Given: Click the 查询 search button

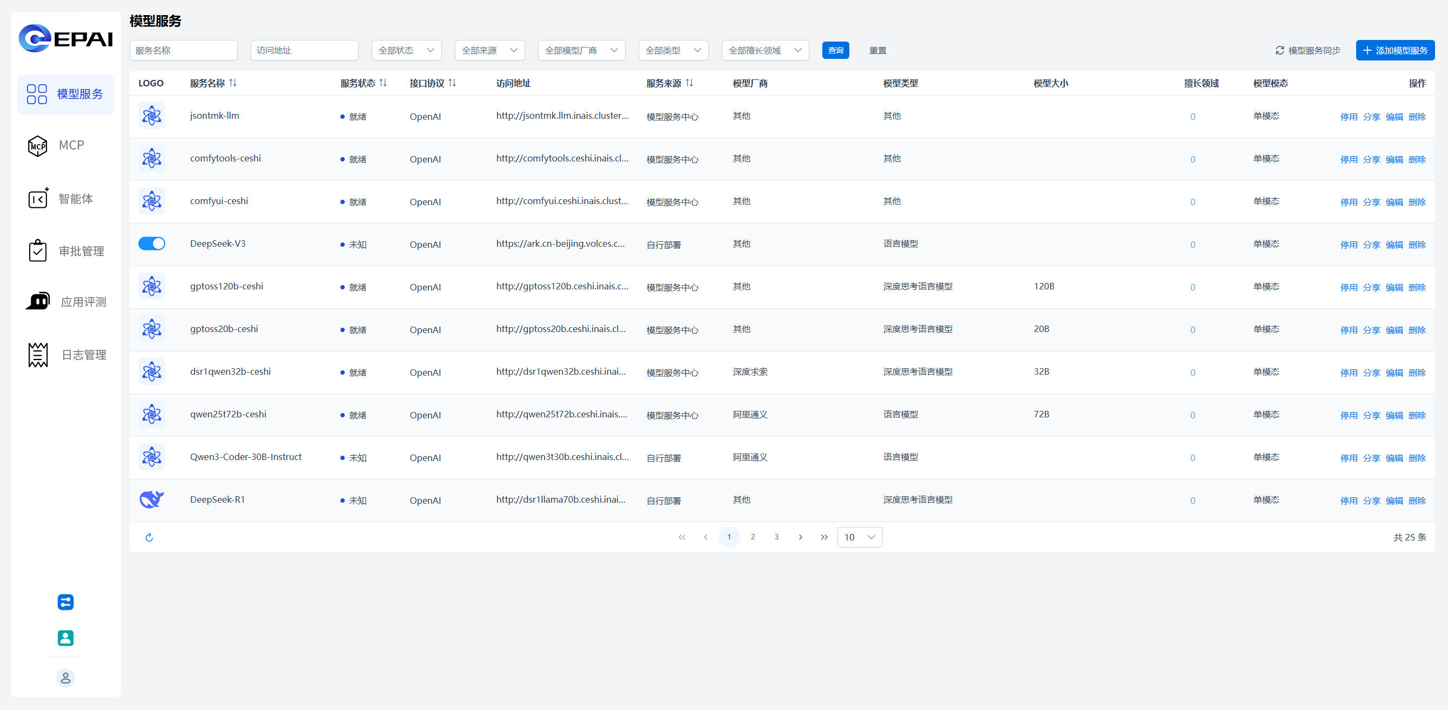Looking at the screenshot, I should click(835, 51).
